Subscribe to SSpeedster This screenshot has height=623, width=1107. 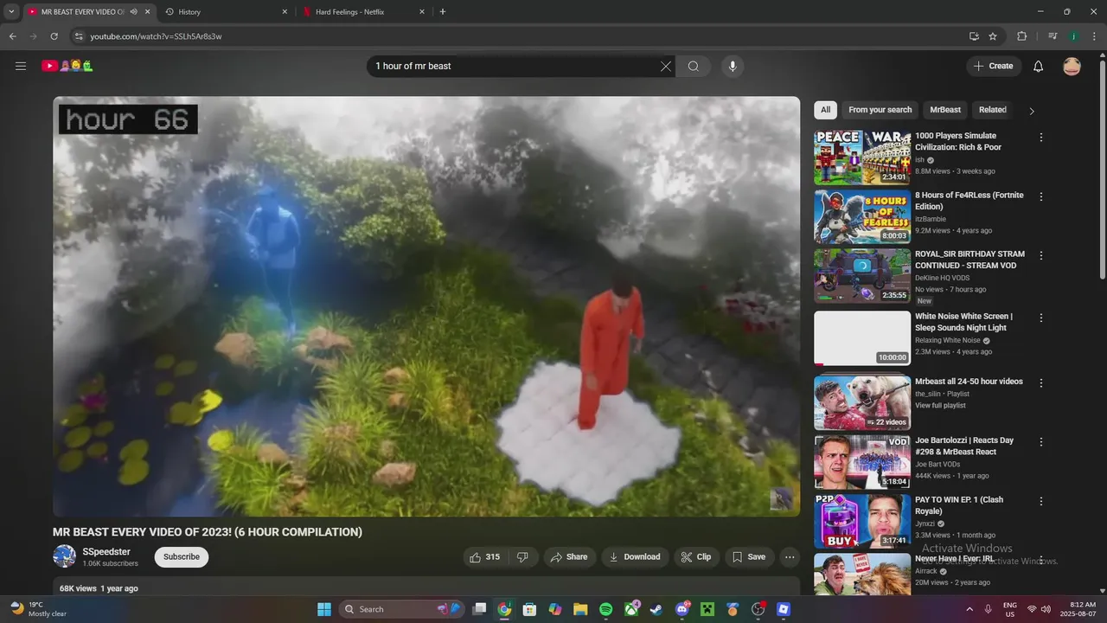182,557
